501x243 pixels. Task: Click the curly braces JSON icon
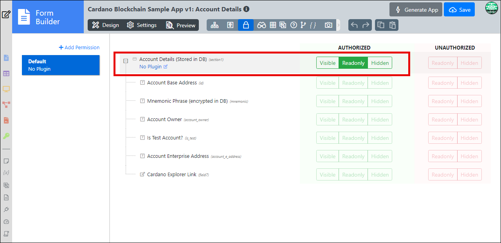click(x=313, y=25)
